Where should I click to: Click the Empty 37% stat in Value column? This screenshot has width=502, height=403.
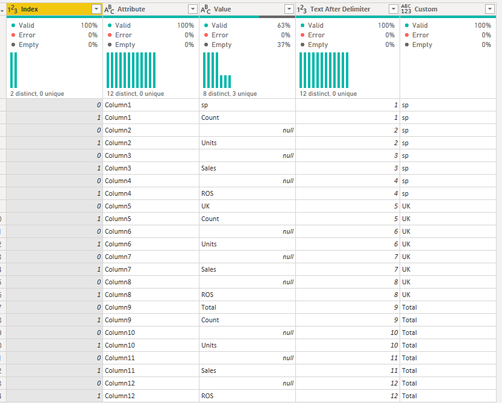247,45
